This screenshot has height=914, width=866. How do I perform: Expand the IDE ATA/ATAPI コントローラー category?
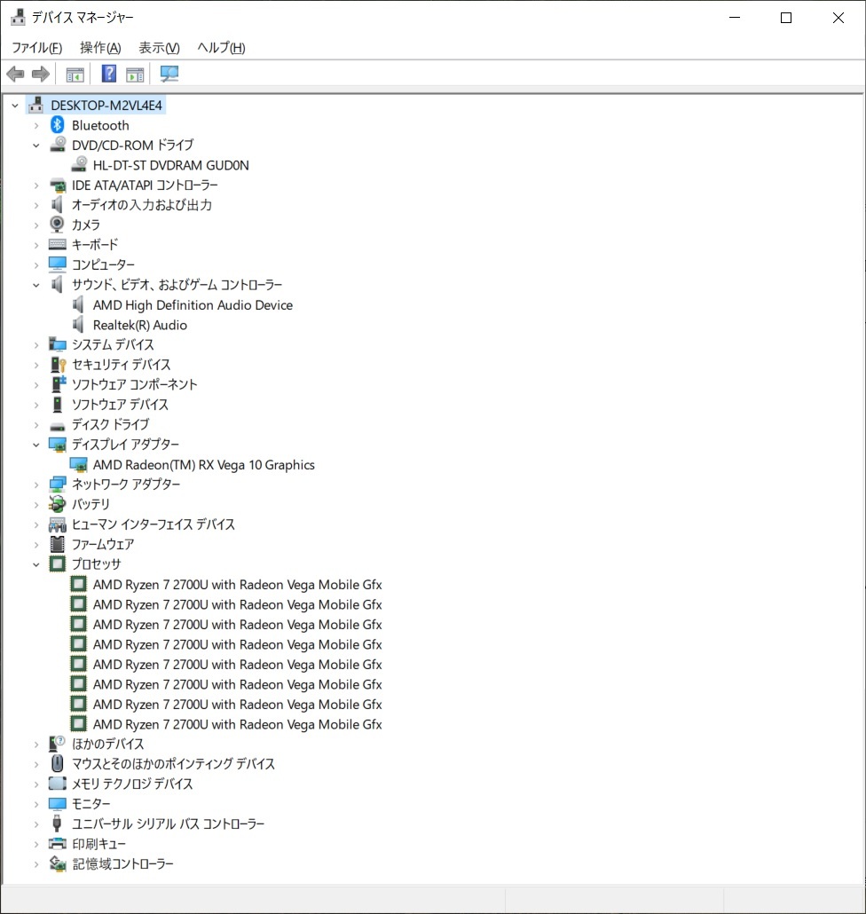36,185
